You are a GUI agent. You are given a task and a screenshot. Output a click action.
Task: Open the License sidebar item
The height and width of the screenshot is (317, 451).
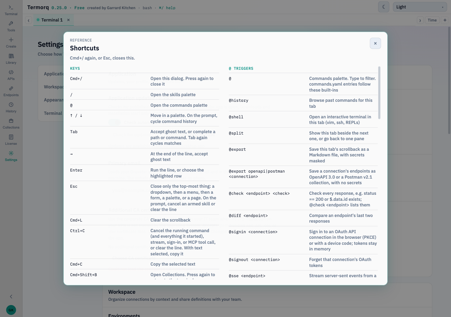(x=11, y=139)
